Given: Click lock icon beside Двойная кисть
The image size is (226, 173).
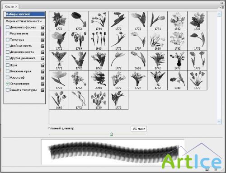Looking at the screenshot, I should pyautogui.click(x=42, y=46).
